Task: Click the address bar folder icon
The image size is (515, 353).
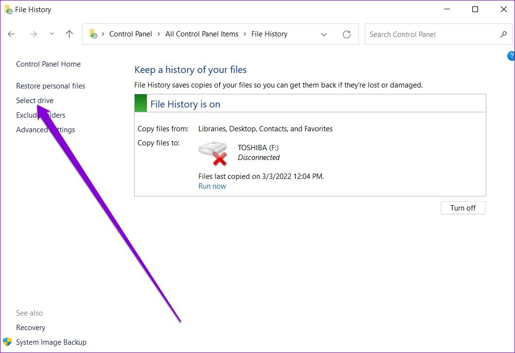Action: tap(93, 34)
